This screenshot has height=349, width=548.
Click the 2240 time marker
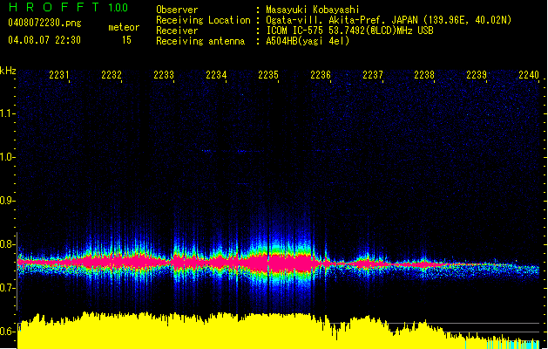529,75
